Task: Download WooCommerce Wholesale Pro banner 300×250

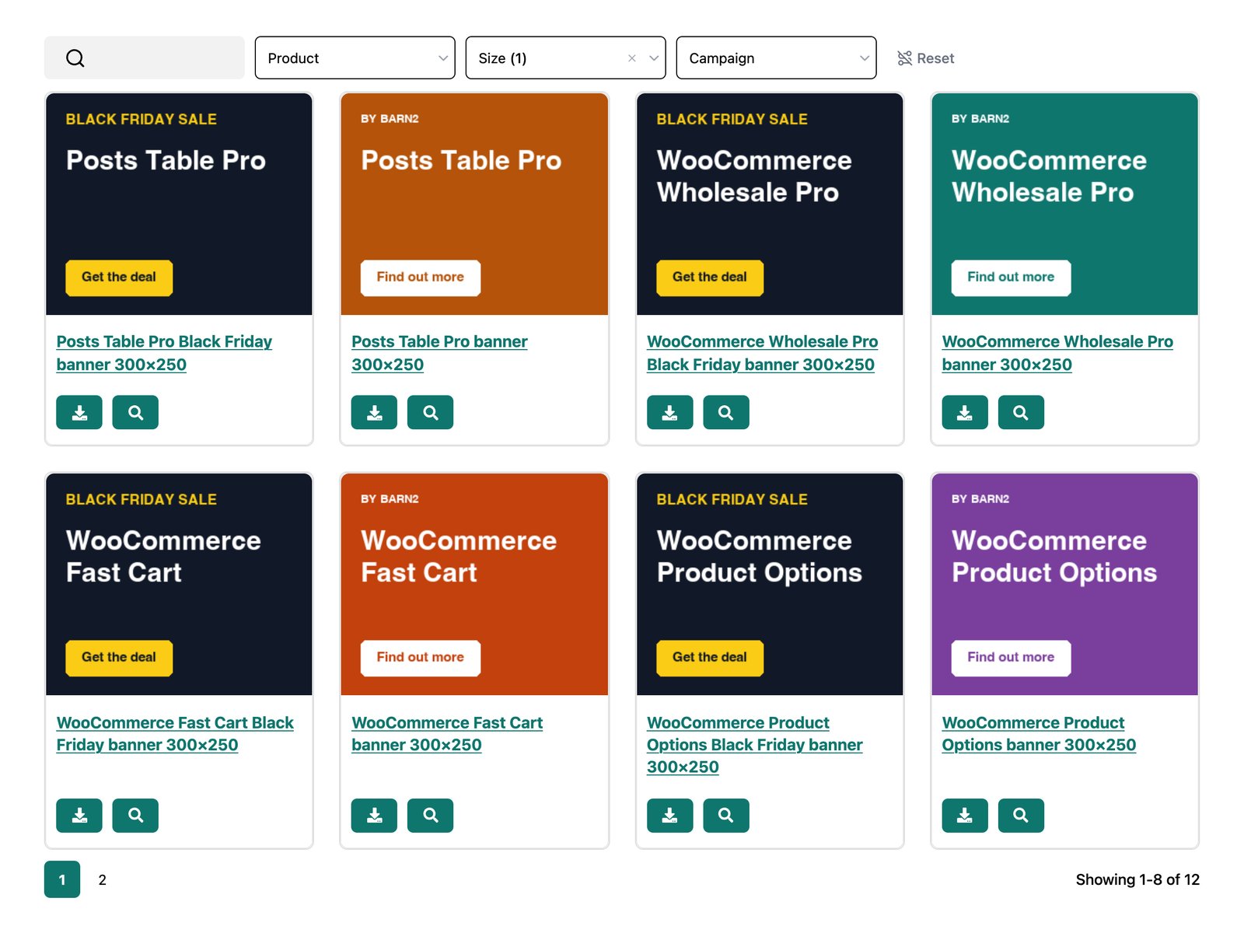Action: pos(965,412)
